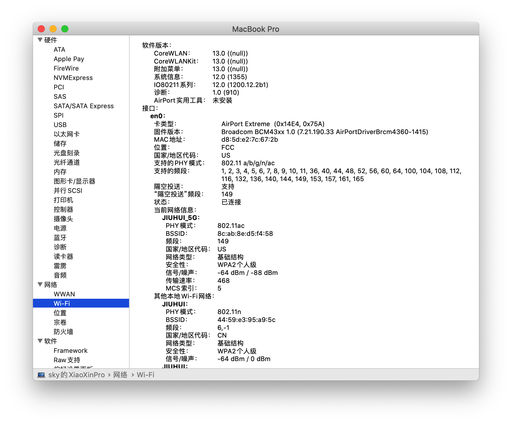Select 光纤通道 in the sidebar

[x=67, y=162]
